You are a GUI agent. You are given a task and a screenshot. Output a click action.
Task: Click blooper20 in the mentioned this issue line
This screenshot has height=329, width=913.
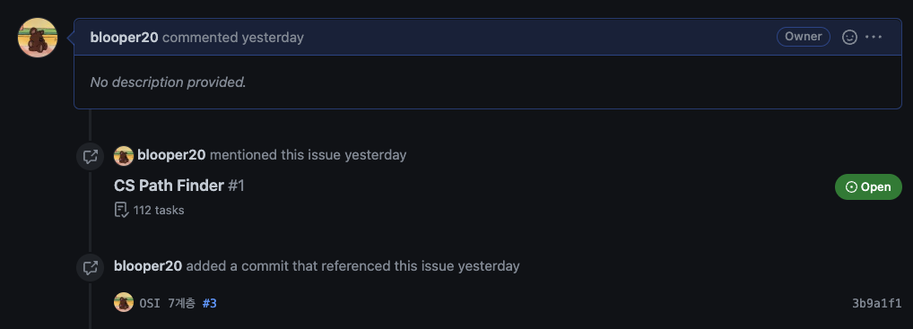click(172, 155)
